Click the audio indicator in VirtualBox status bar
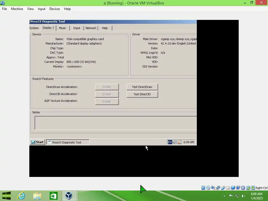268x201 pixels. click(213, 188)
